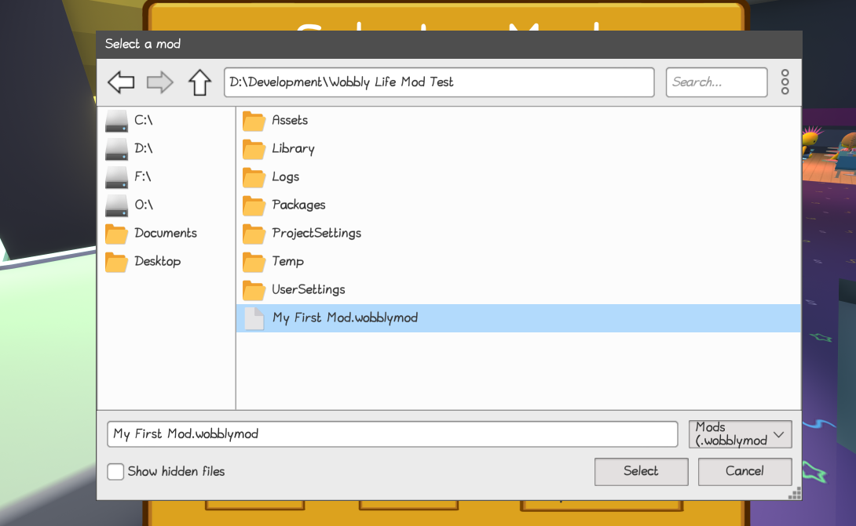Click the filename input field
The height and width of the screenshot is (526, 856).
coord(393,433)
